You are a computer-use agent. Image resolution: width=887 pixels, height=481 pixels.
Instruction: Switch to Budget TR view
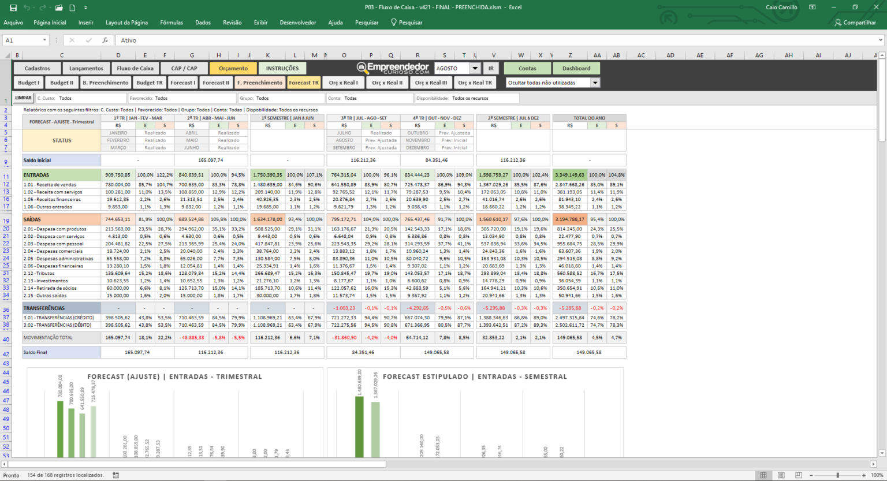click(150, 83)
